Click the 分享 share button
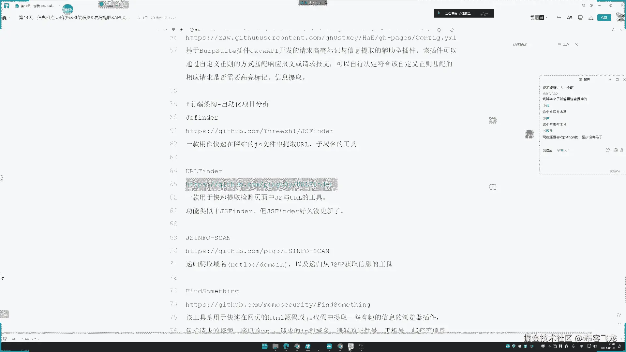The width and height of the screenshot is (626, 352). point(604,18)
